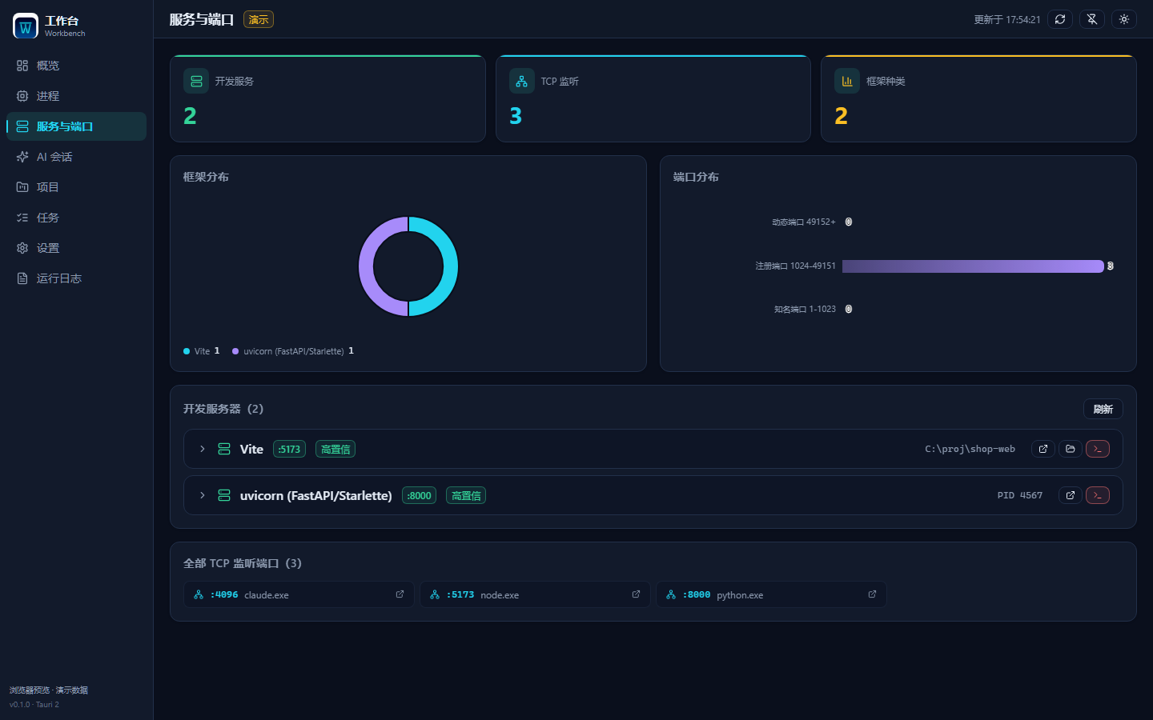Viewport: 1153px width, 720px height.
Task: Click the 框架种类 chart icon
Action: coord(847,81)
